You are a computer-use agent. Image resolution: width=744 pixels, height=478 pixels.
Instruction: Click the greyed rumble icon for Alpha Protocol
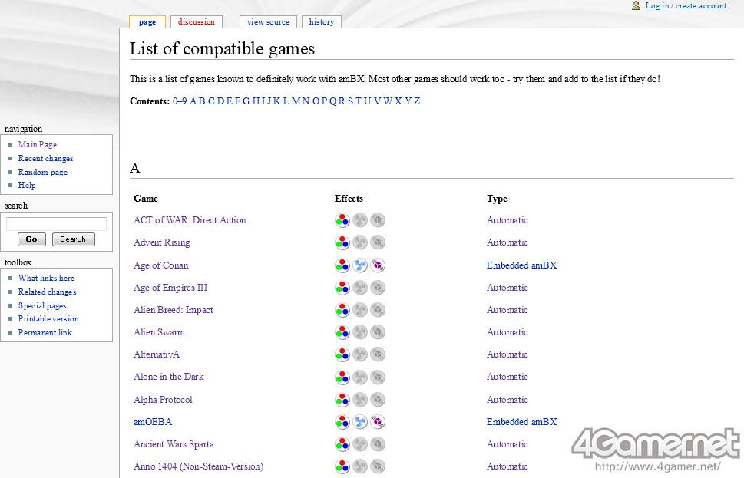coord(378,399)
